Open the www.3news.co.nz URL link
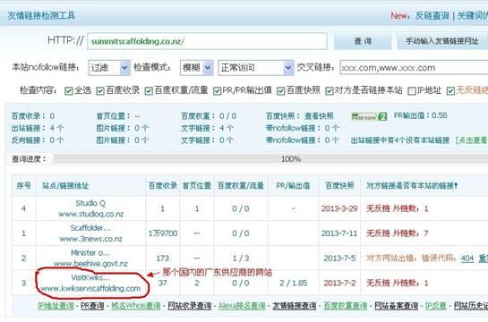 [90, 239]
